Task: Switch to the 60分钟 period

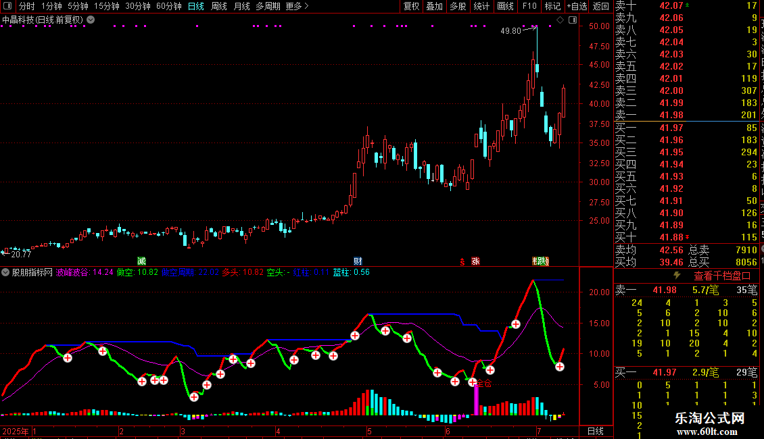Action: pos(169,6)
